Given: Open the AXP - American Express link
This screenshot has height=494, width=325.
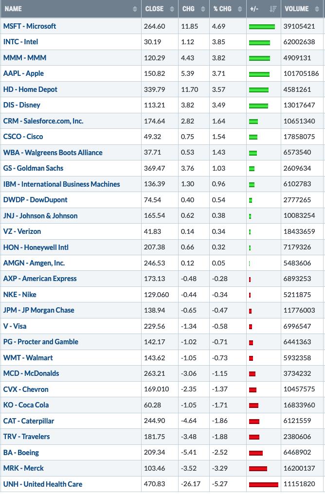Looking at the screenshot, I should click(40, 279).
